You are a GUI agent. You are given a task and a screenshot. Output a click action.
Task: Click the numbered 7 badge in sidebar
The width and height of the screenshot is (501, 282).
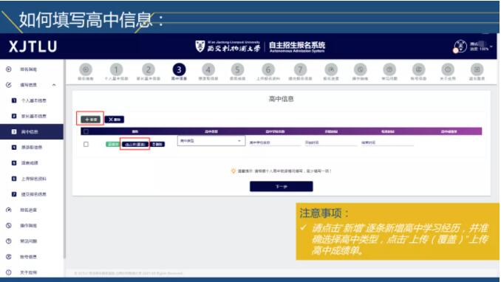pos(14,194)
